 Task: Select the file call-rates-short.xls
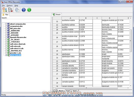(x=18, y=44)
